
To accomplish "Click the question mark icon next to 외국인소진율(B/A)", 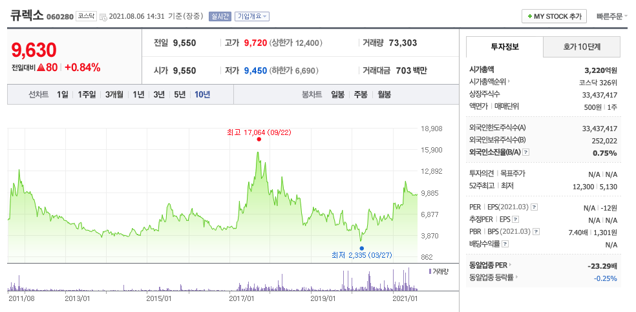I will coord(525,152).
